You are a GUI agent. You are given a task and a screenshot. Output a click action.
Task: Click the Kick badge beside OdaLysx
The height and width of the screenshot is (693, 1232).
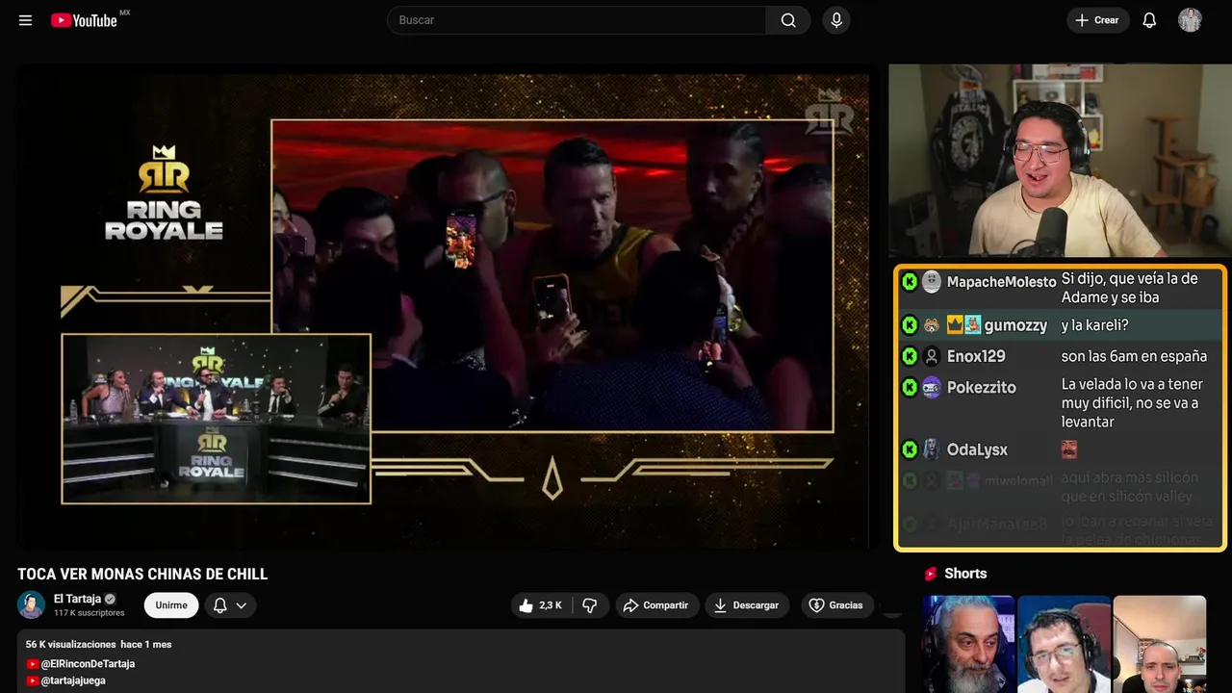[910, 449]
